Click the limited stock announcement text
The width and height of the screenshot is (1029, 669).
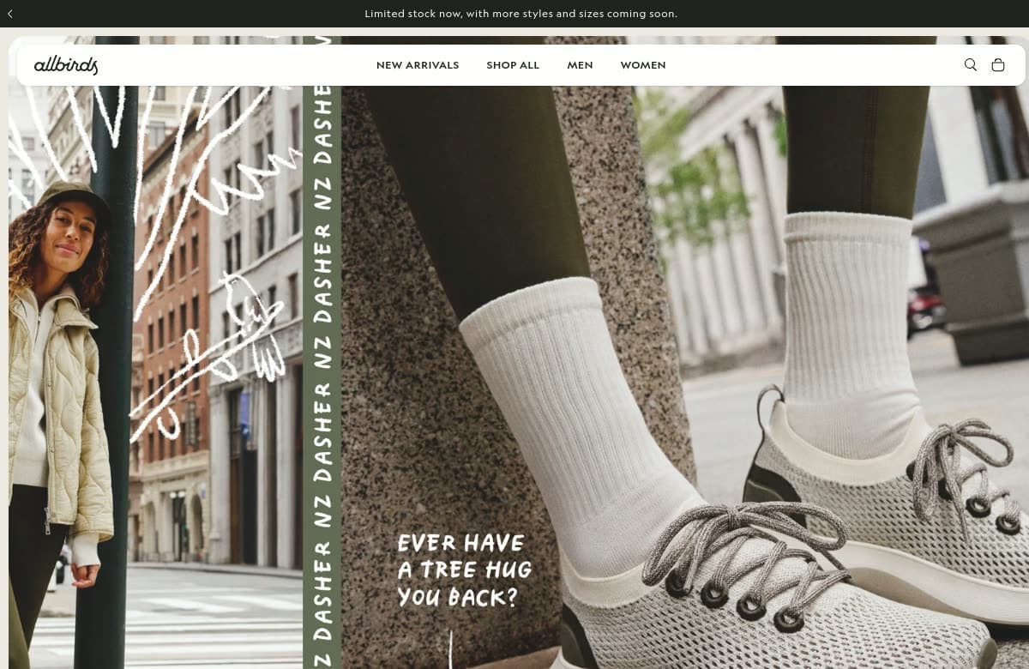(521, 14)
